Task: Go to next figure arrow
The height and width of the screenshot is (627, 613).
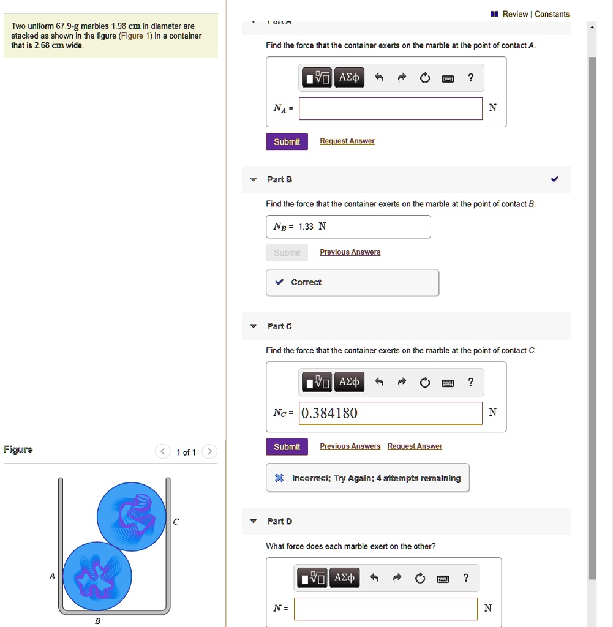Action: pyautogui.click(x=209, y=451)
